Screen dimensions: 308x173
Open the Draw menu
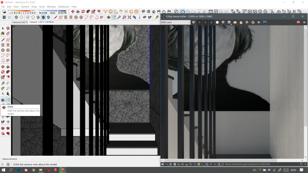(34, 6)
